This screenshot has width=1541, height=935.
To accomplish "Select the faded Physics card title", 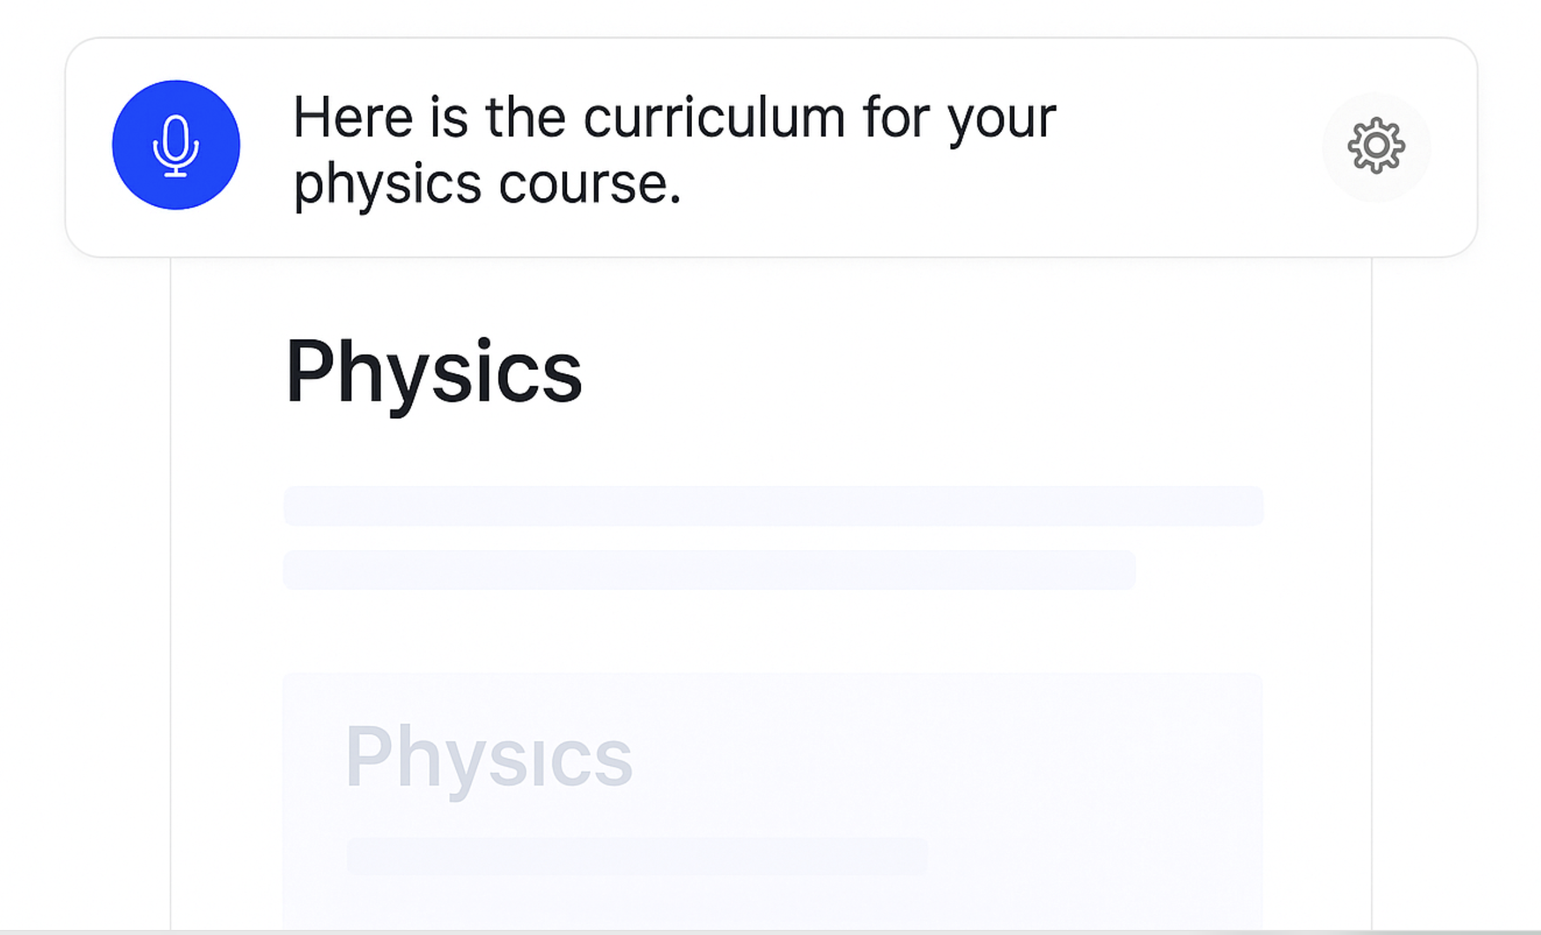I will point(488,759).
